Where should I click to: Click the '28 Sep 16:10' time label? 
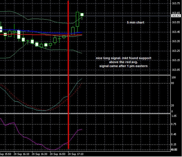[21, 154]
